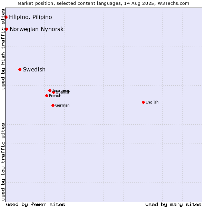
Task: Click the French red data point
Action: (47, 96)
